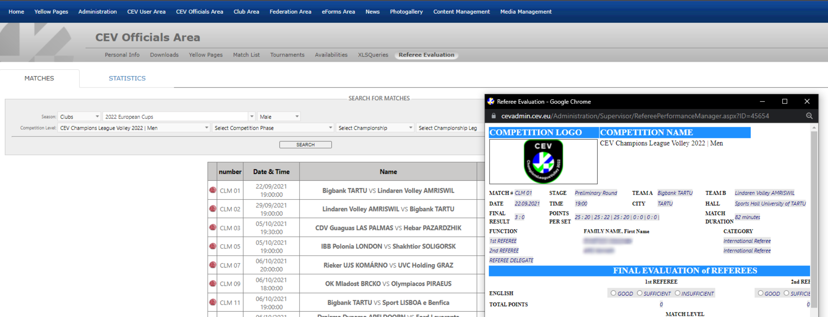Click Bigbank TARTU vs Lindaren Volley AMRISWIL match
828x317 pixels.
(388, 191)
